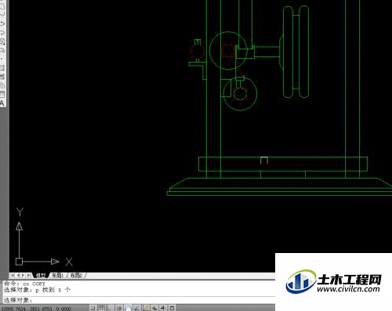Select the Multiline Text 'A' tool
Screen dimensions: 392x311
[x=2, y=103]
